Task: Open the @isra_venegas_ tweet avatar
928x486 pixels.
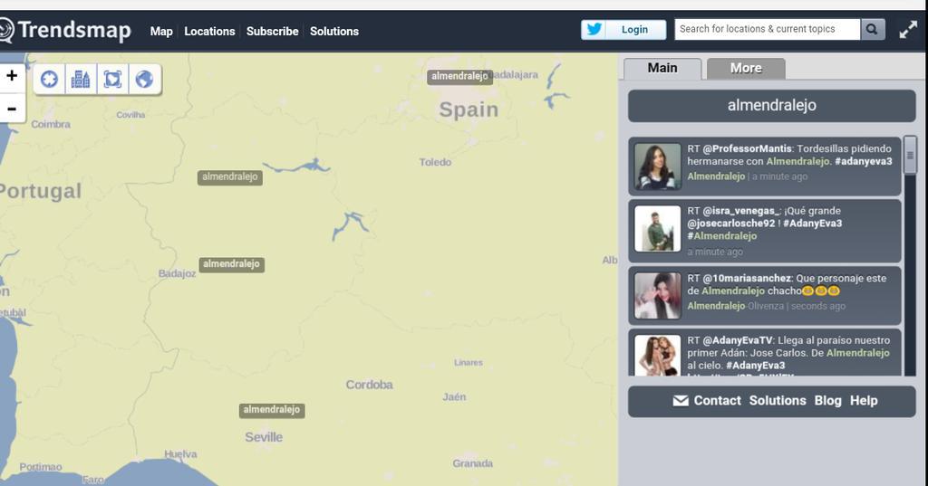Action: [x=658, y=229]
